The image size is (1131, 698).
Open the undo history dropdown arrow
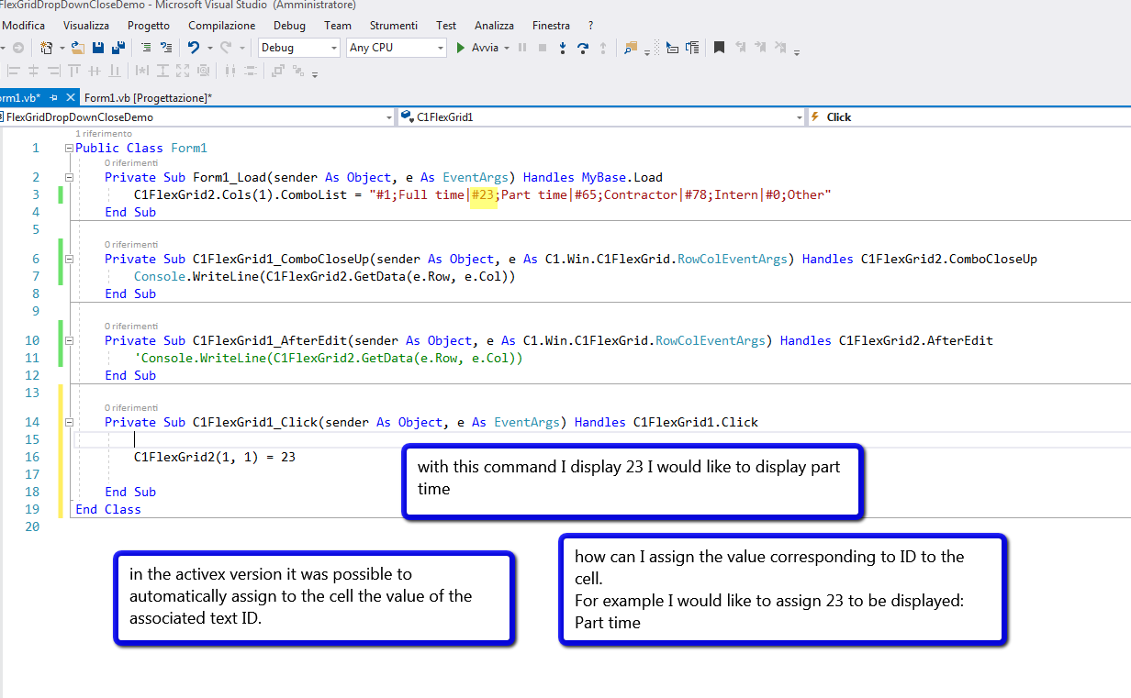(209, 48)
